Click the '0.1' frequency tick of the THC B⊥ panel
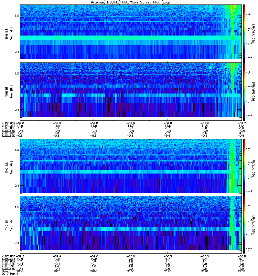This screenshot has height=276, width=258. pyautogui.click(x=17, y=186)
